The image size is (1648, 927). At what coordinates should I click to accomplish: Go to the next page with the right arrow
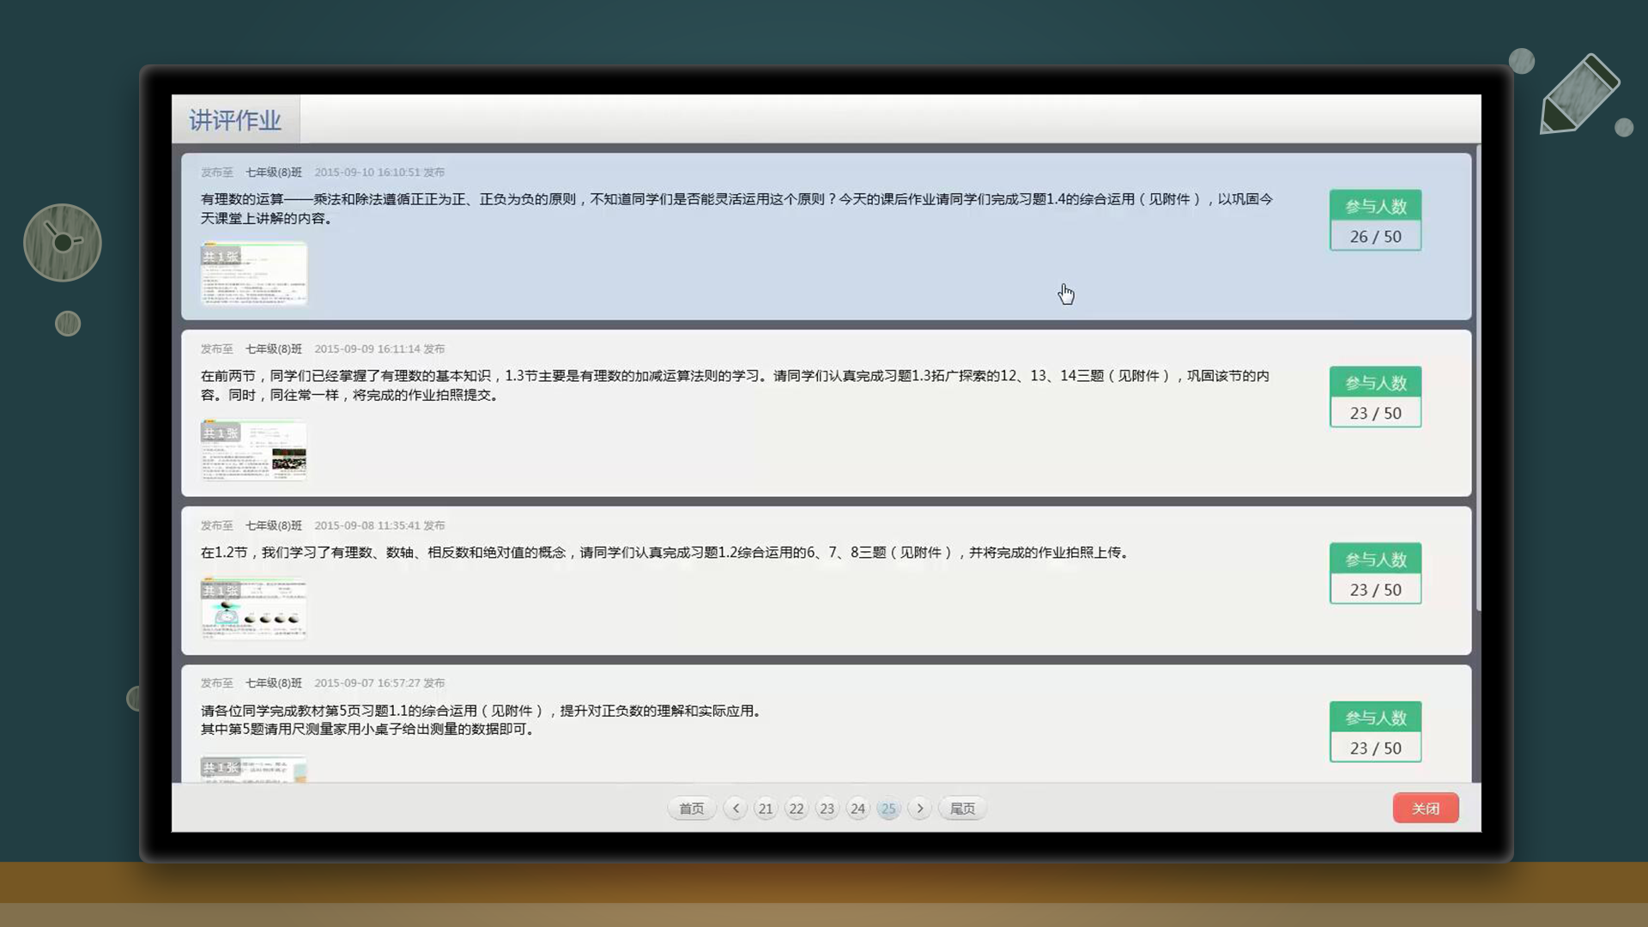tap(919, 809)
